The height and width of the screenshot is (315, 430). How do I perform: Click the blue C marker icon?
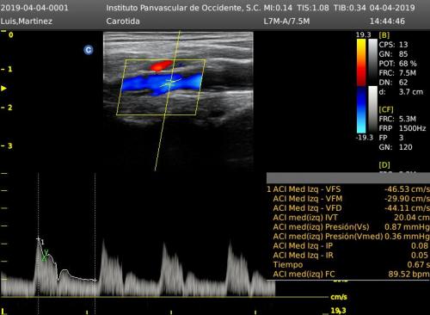point(89,50)
